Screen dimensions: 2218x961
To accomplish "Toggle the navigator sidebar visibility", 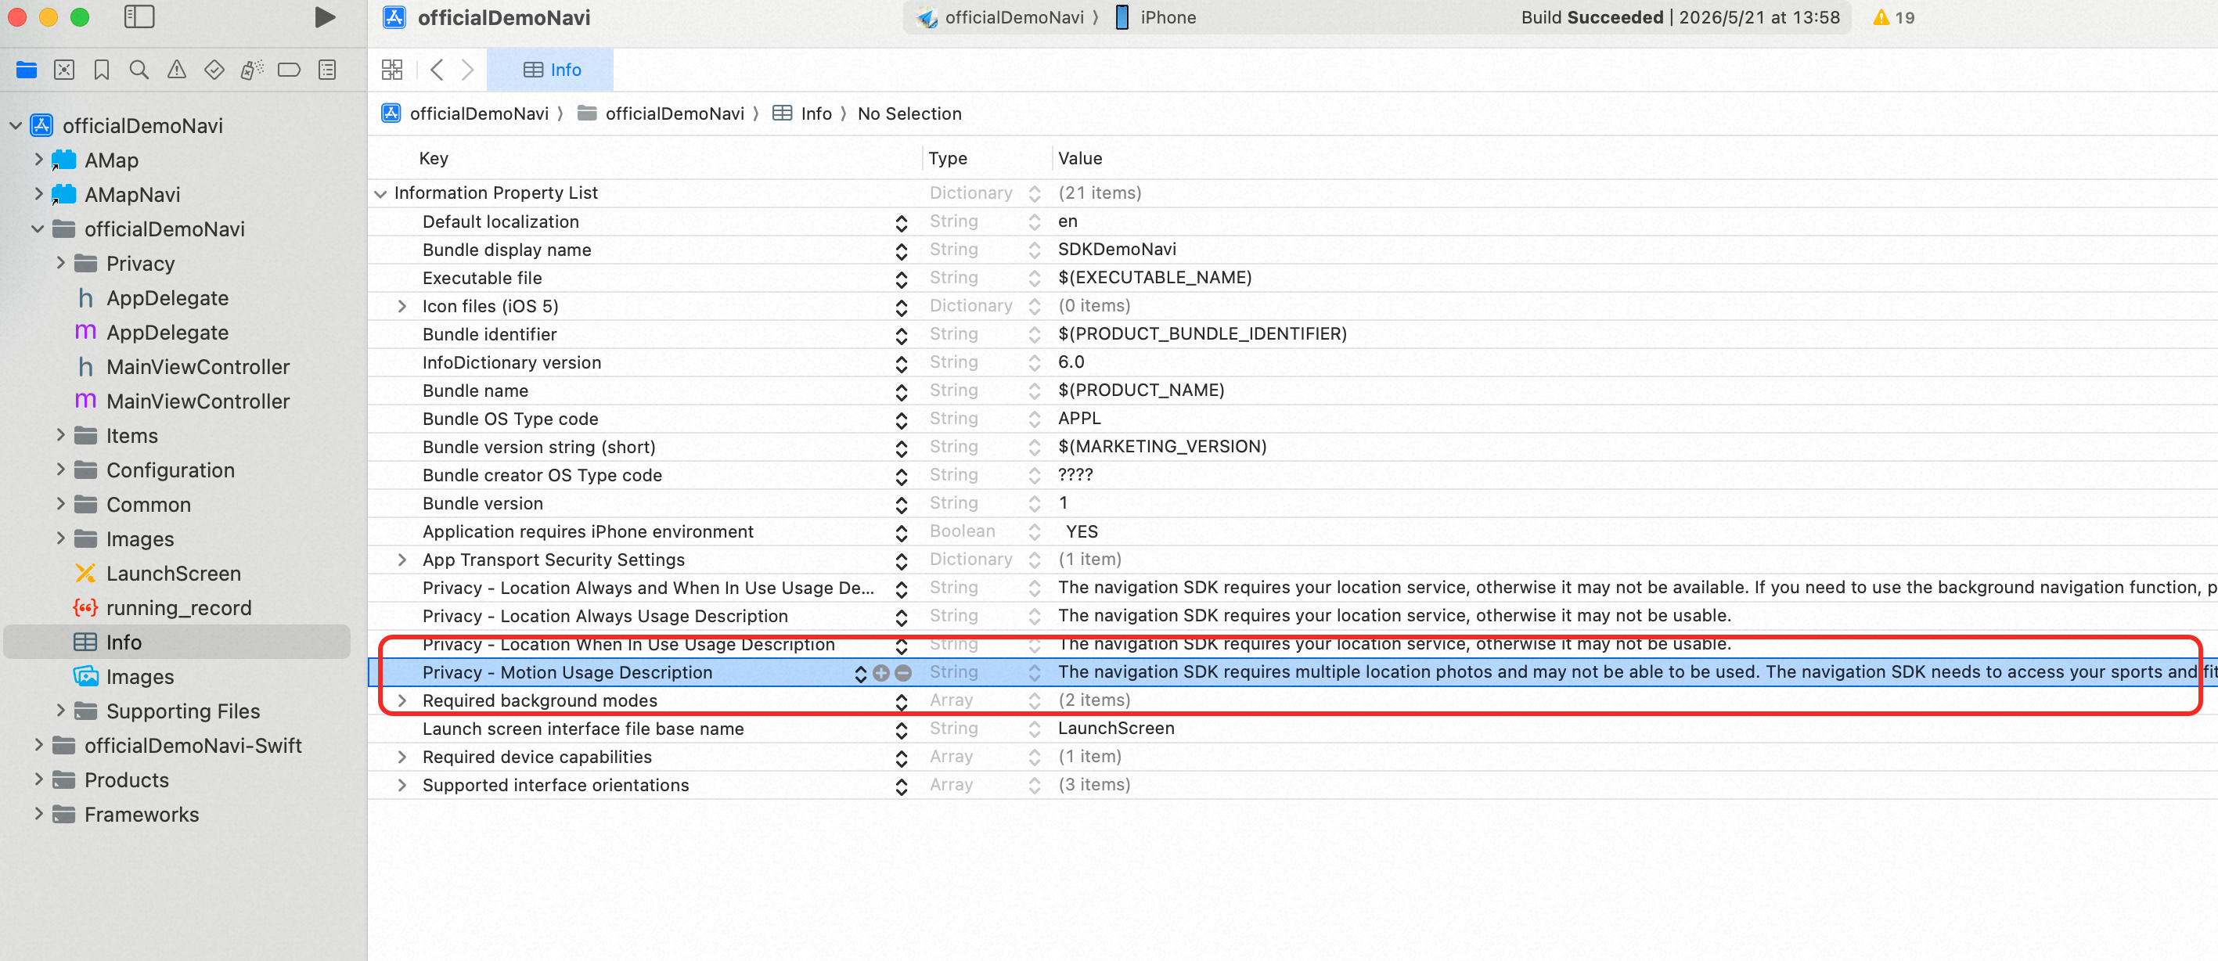I will pyautogui.click(x=139, y=17).
